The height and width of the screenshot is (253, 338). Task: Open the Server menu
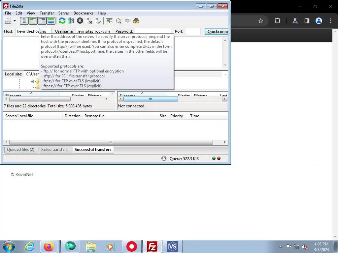(x=64, y=13)
